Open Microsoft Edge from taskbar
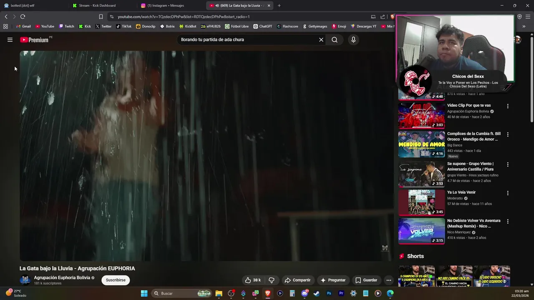534x300 pixels. 390,293
